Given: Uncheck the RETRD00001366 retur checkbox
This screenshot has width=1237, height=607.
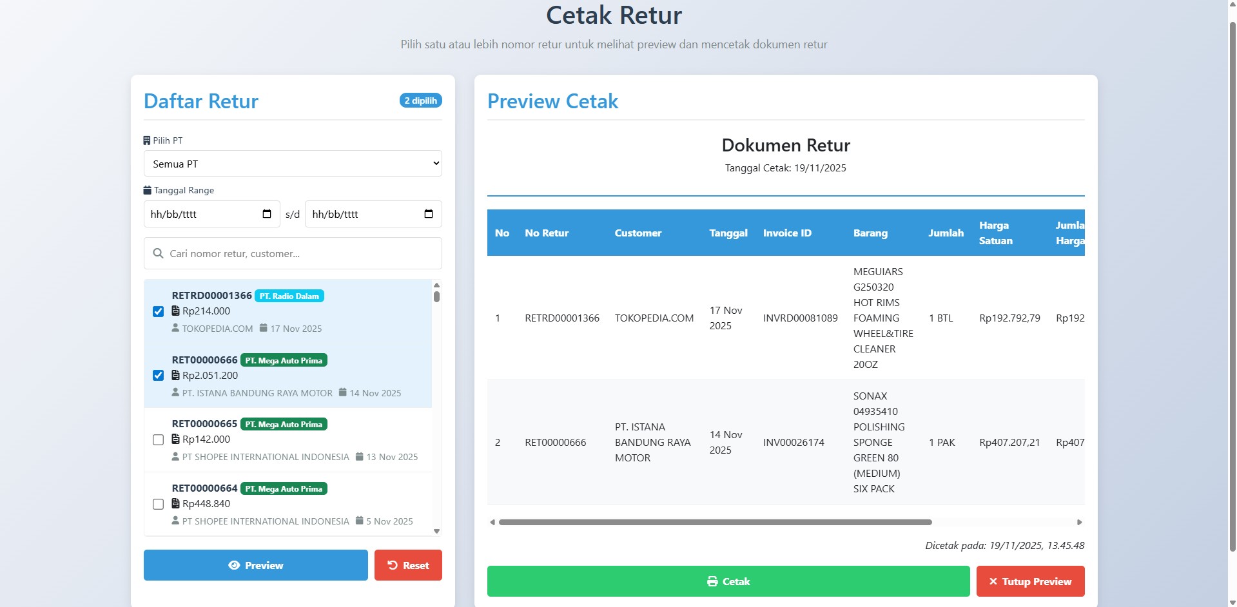Looking at the screenshot, I should (158, 311).
